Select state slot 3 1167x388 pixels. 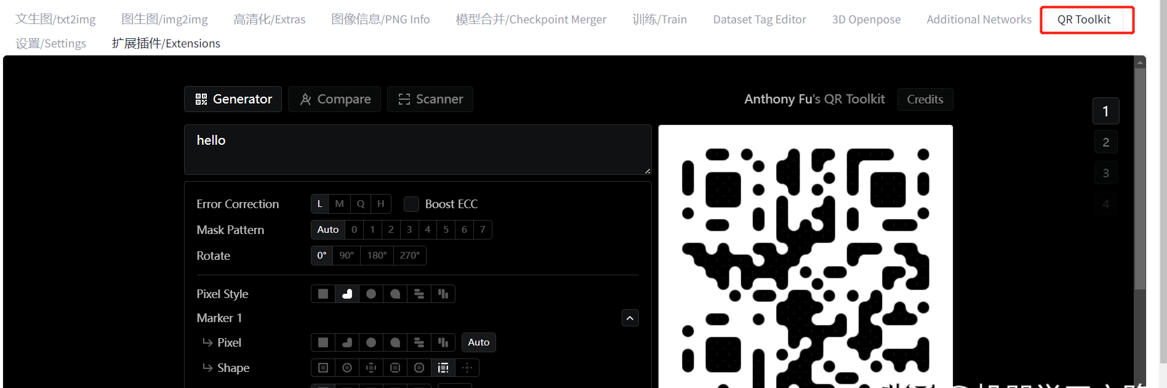tap(1105, 173)
